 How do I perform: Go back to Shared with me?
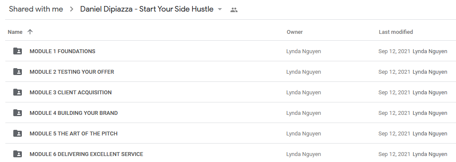[36, 9]
